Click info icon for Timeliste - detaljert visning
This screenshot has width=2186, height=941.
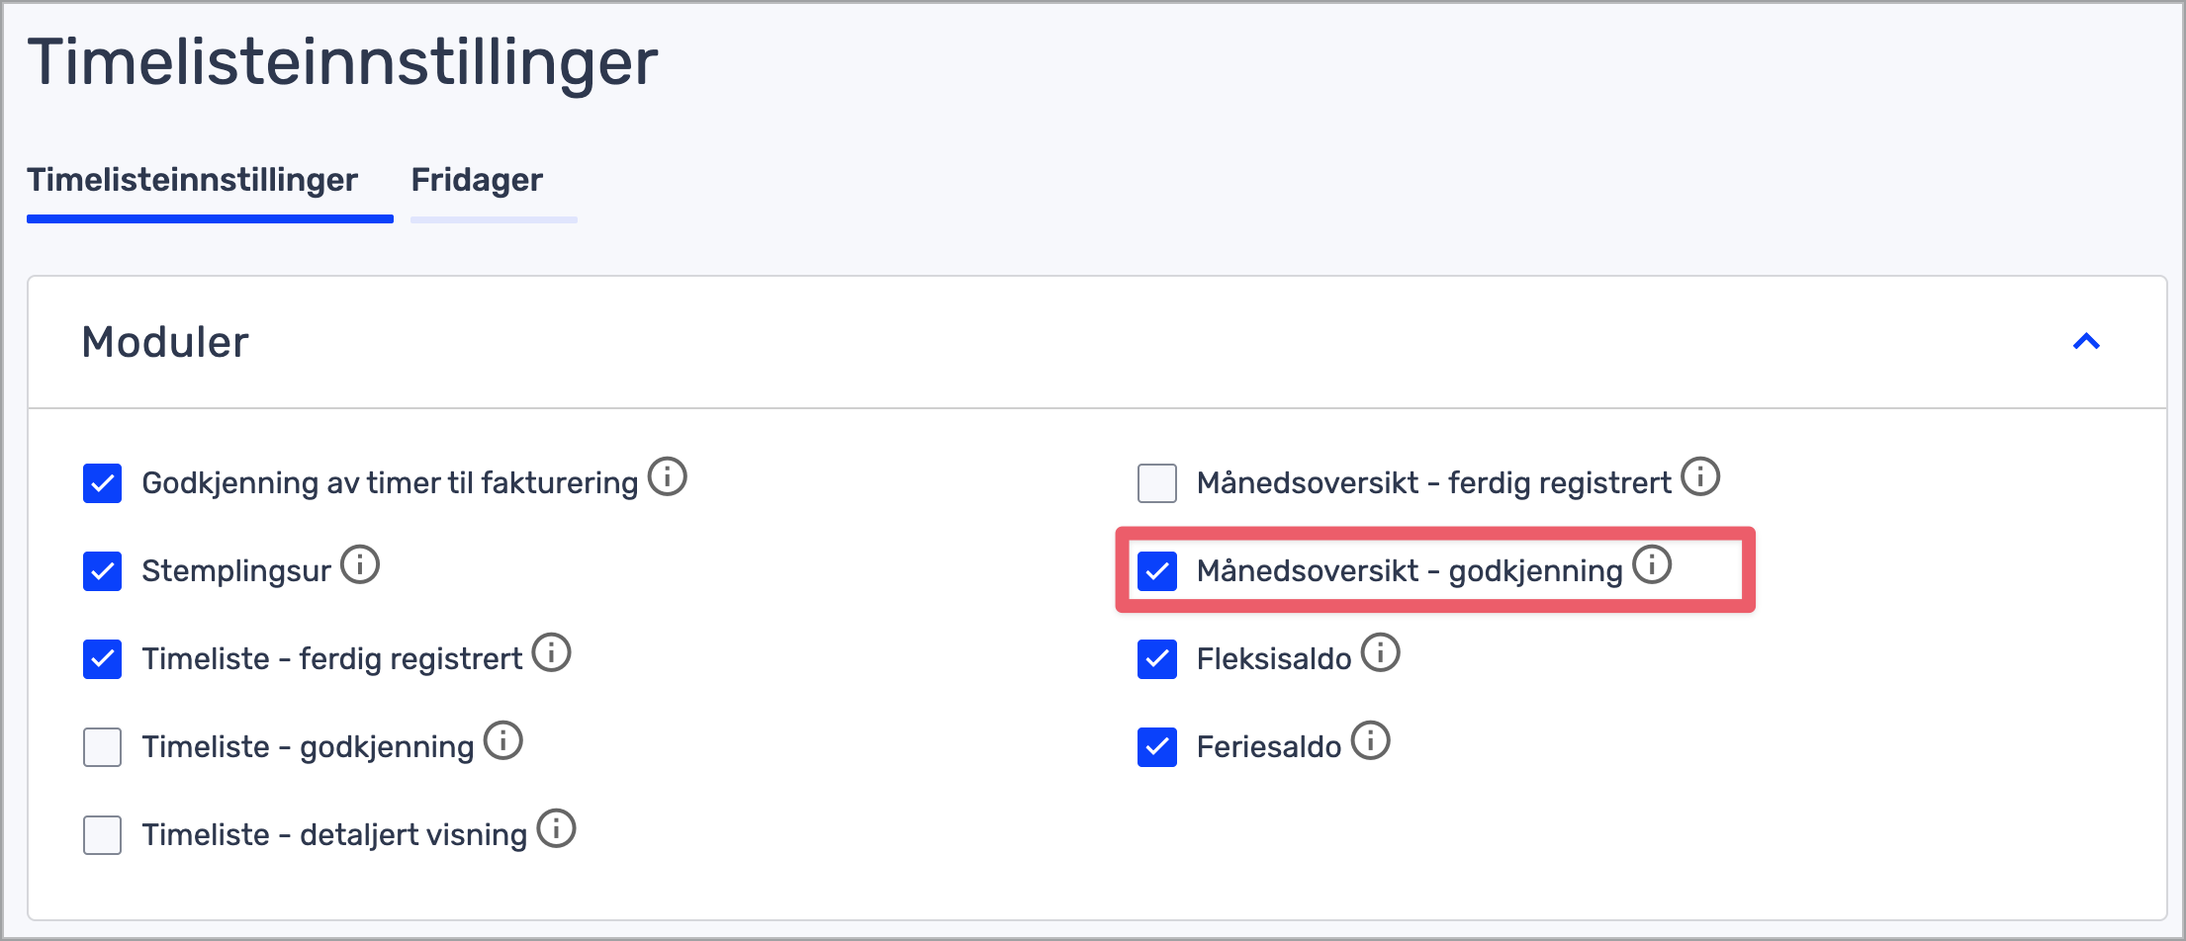pos(557,828)
